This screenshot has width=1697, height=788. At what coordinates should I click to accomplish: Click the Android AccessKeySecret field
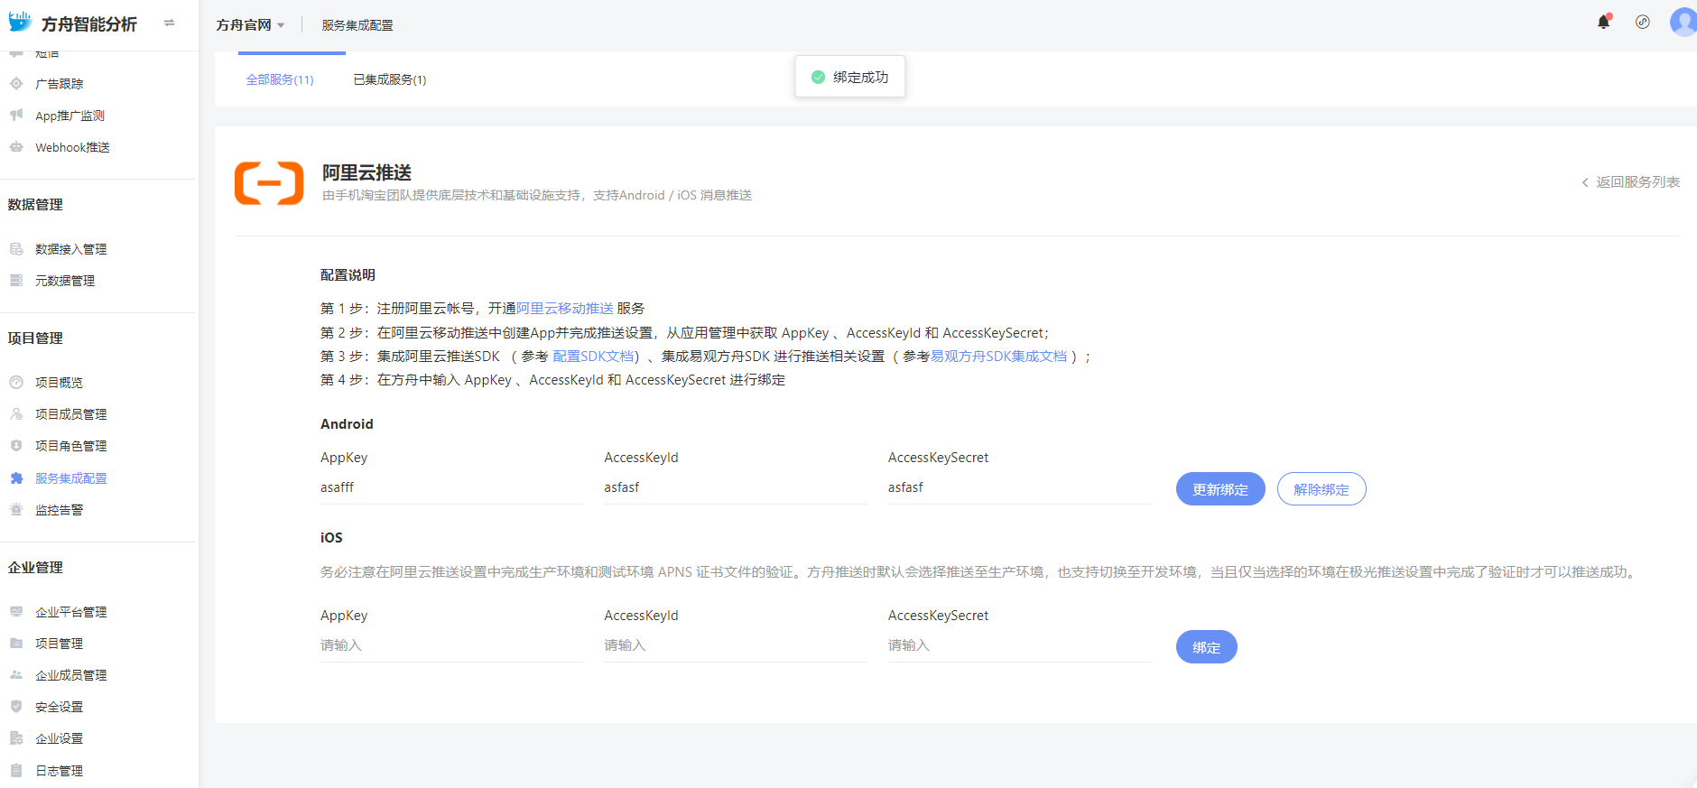pos(1019,488)
